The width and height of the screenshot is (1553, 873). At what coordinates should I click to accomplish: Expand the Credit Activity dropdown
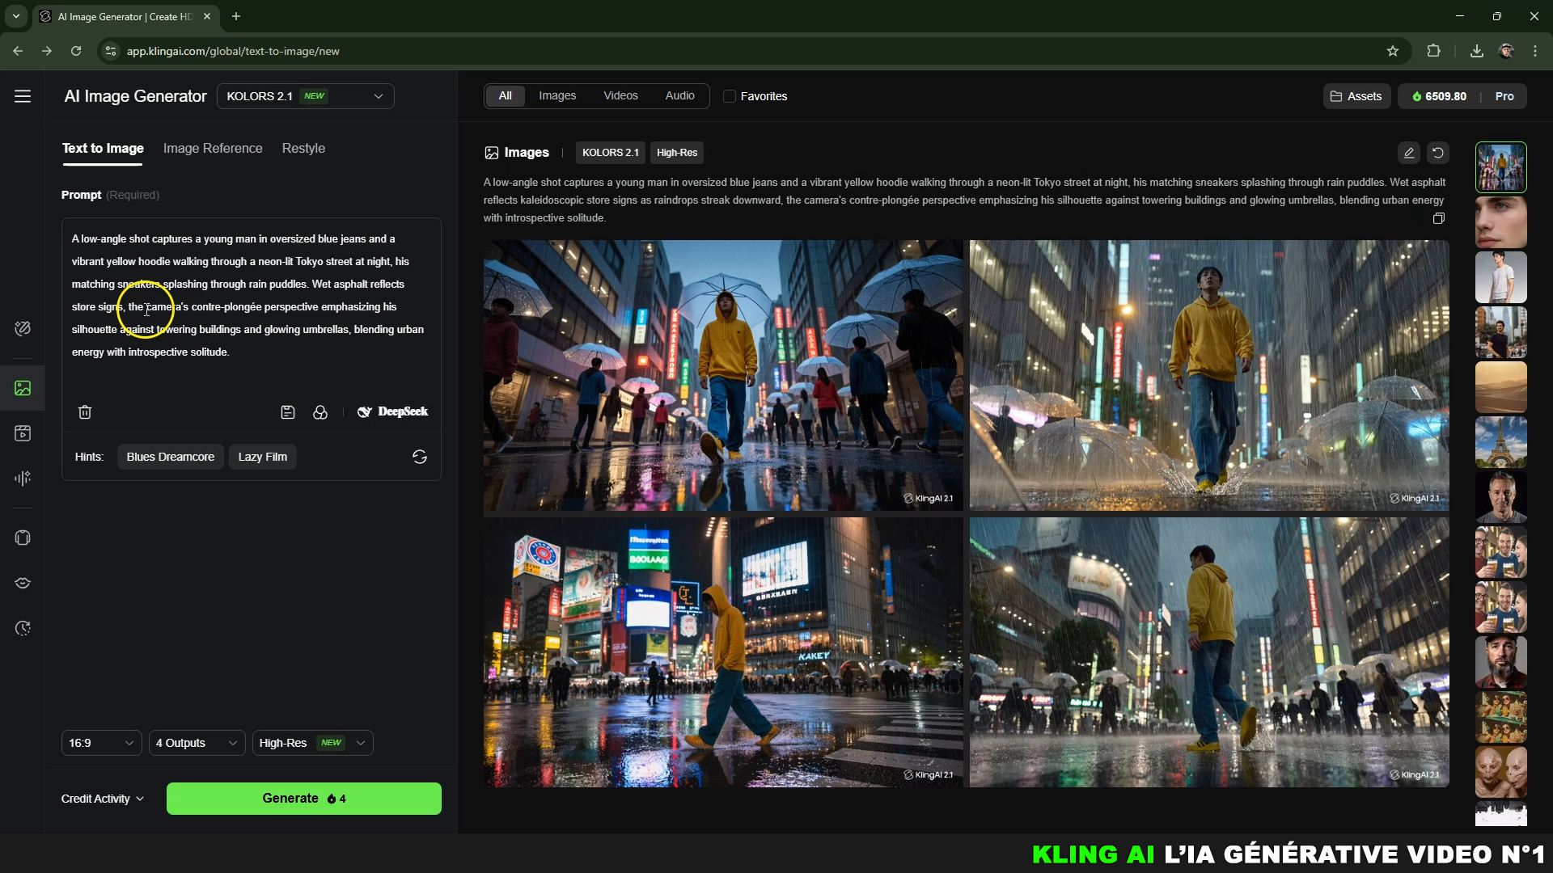pos(103,799)
